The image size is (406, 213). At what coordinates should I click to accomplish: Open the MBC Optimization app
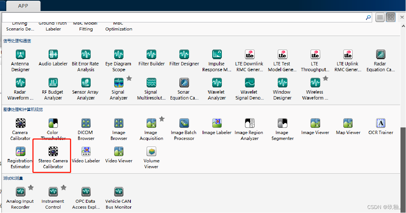[x=119, y=26]
